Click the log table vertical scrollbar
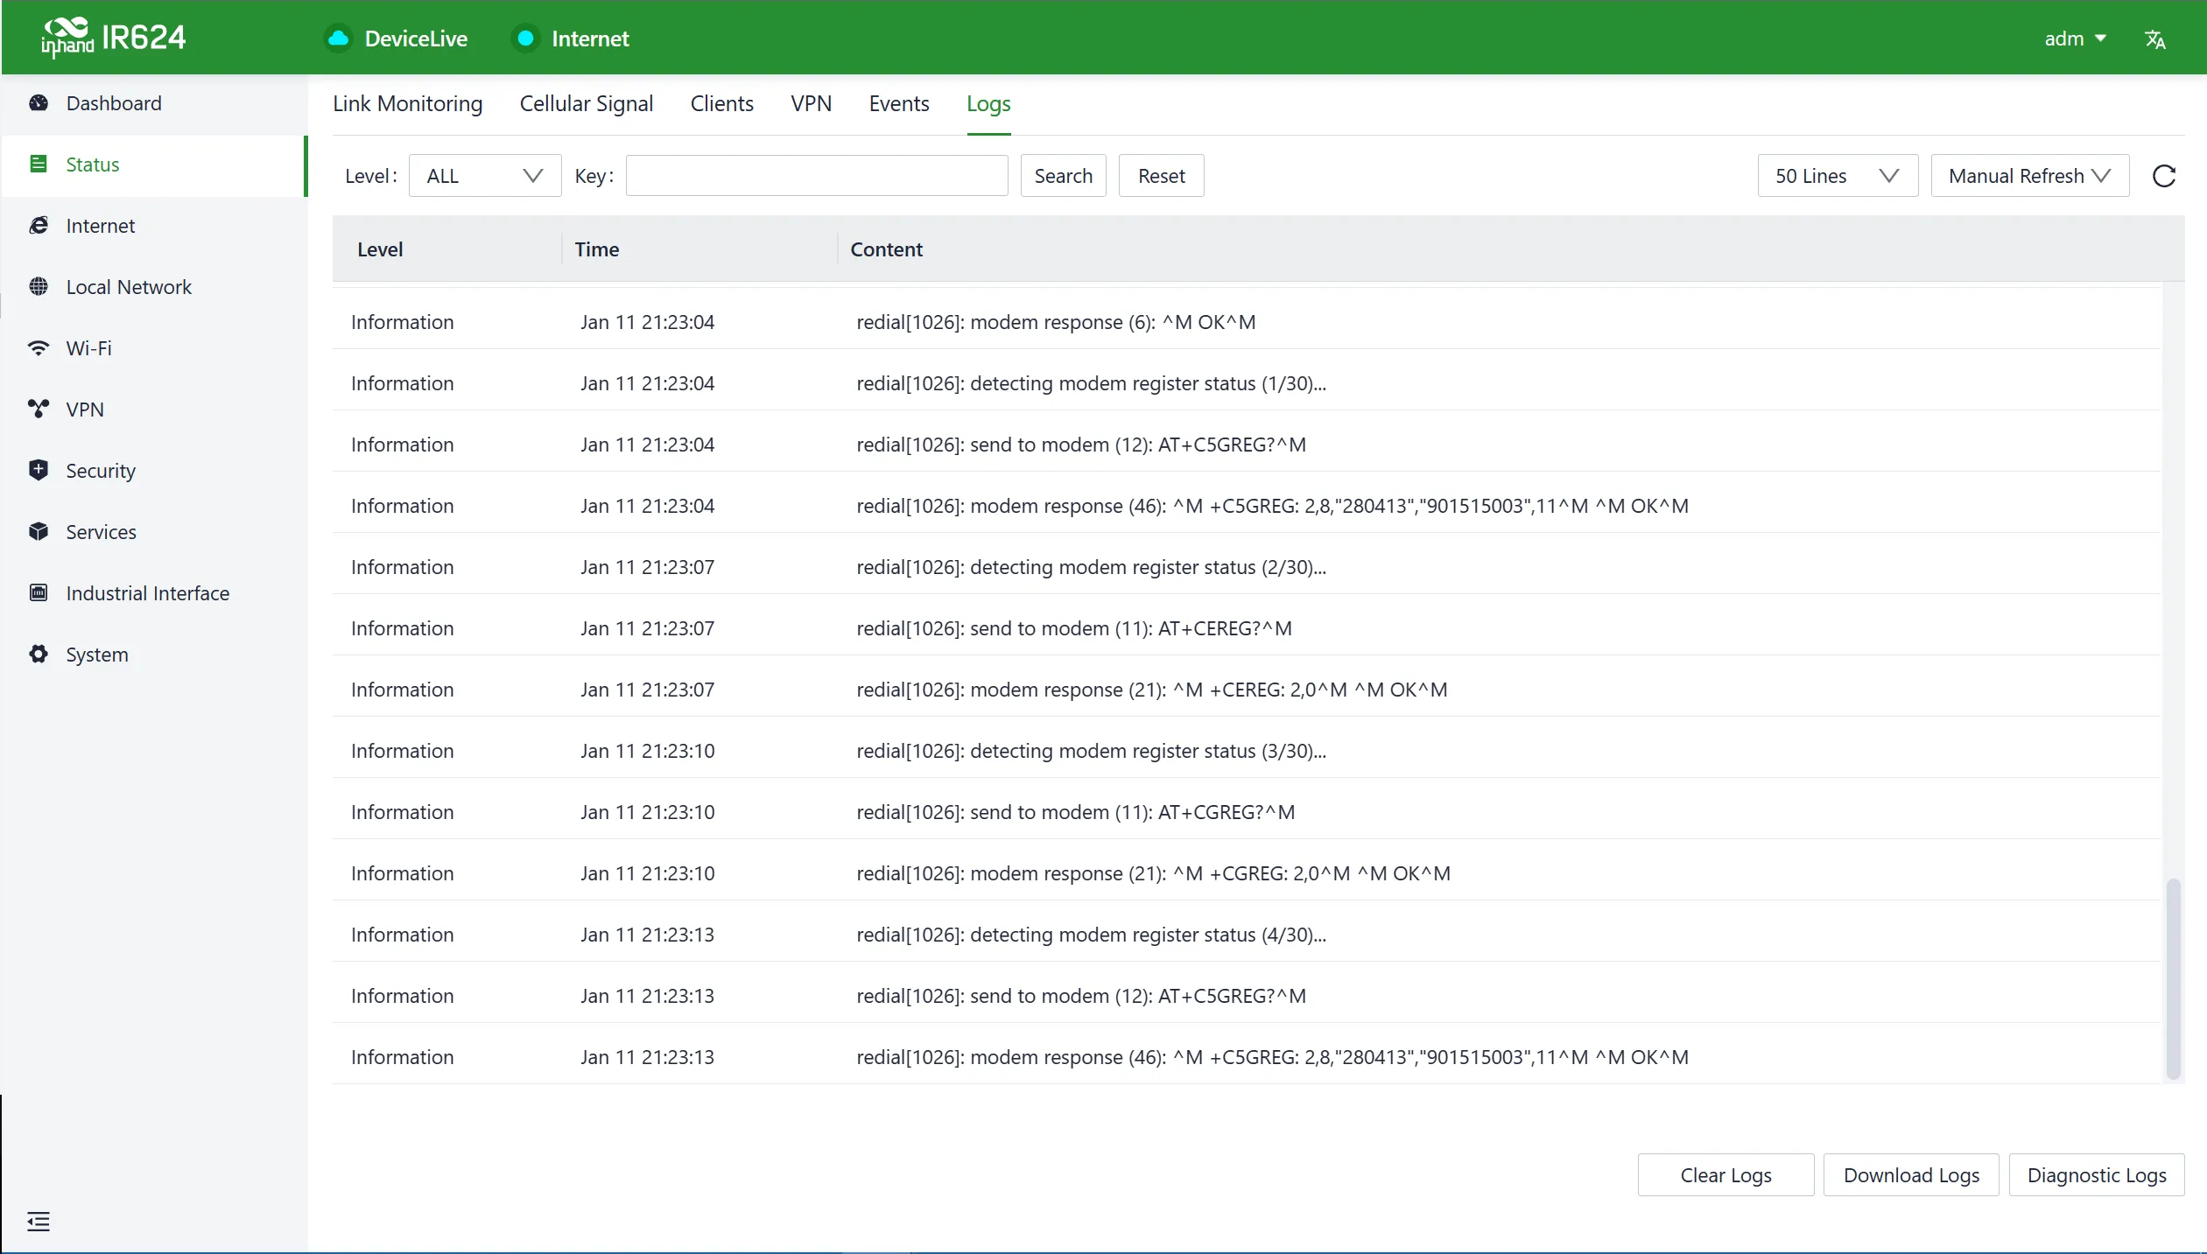The image size is (2207, 1254). click(2174, 978)
